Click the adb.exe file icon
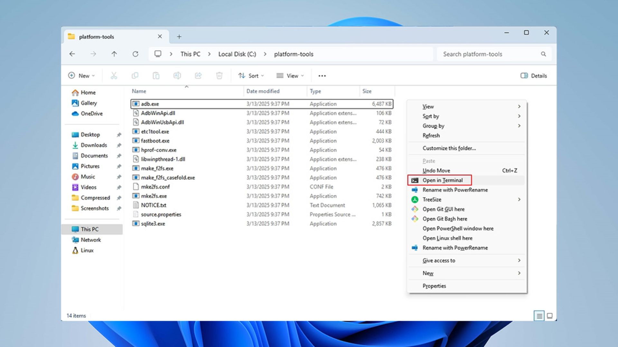This screenshot has height=347, width=618. coord(136,104)
